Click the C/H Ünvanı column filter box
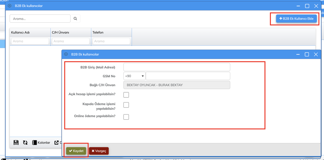The image size is (324, 160). tap(70, 41)
